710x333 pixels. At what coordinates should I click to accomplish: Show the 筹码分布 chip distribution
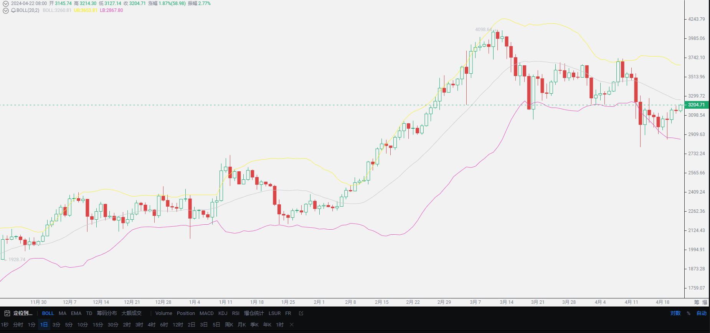(x=107, y=313)
